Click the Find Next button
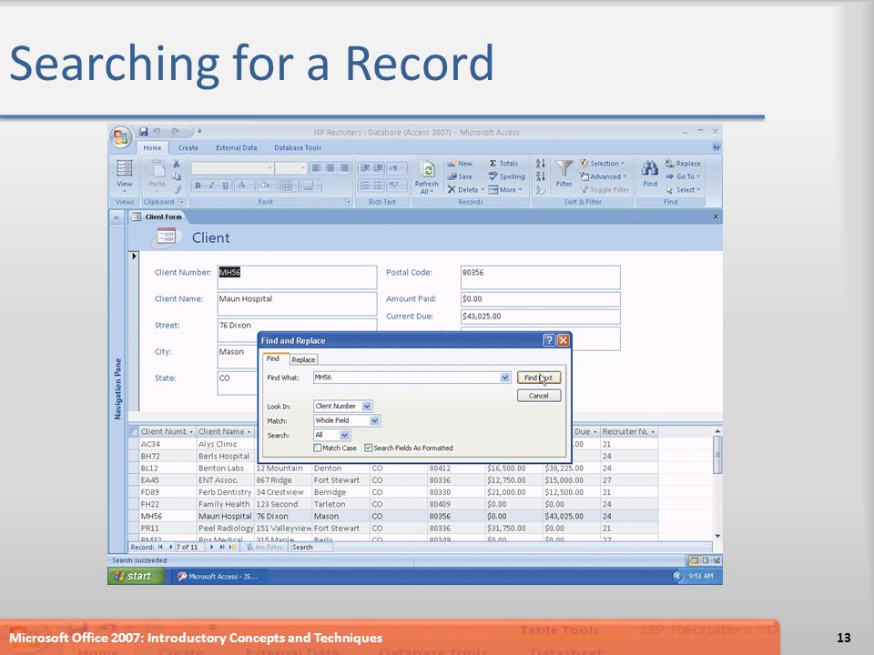Viewport: 874px width, 655px height. [x=538, y=378]
